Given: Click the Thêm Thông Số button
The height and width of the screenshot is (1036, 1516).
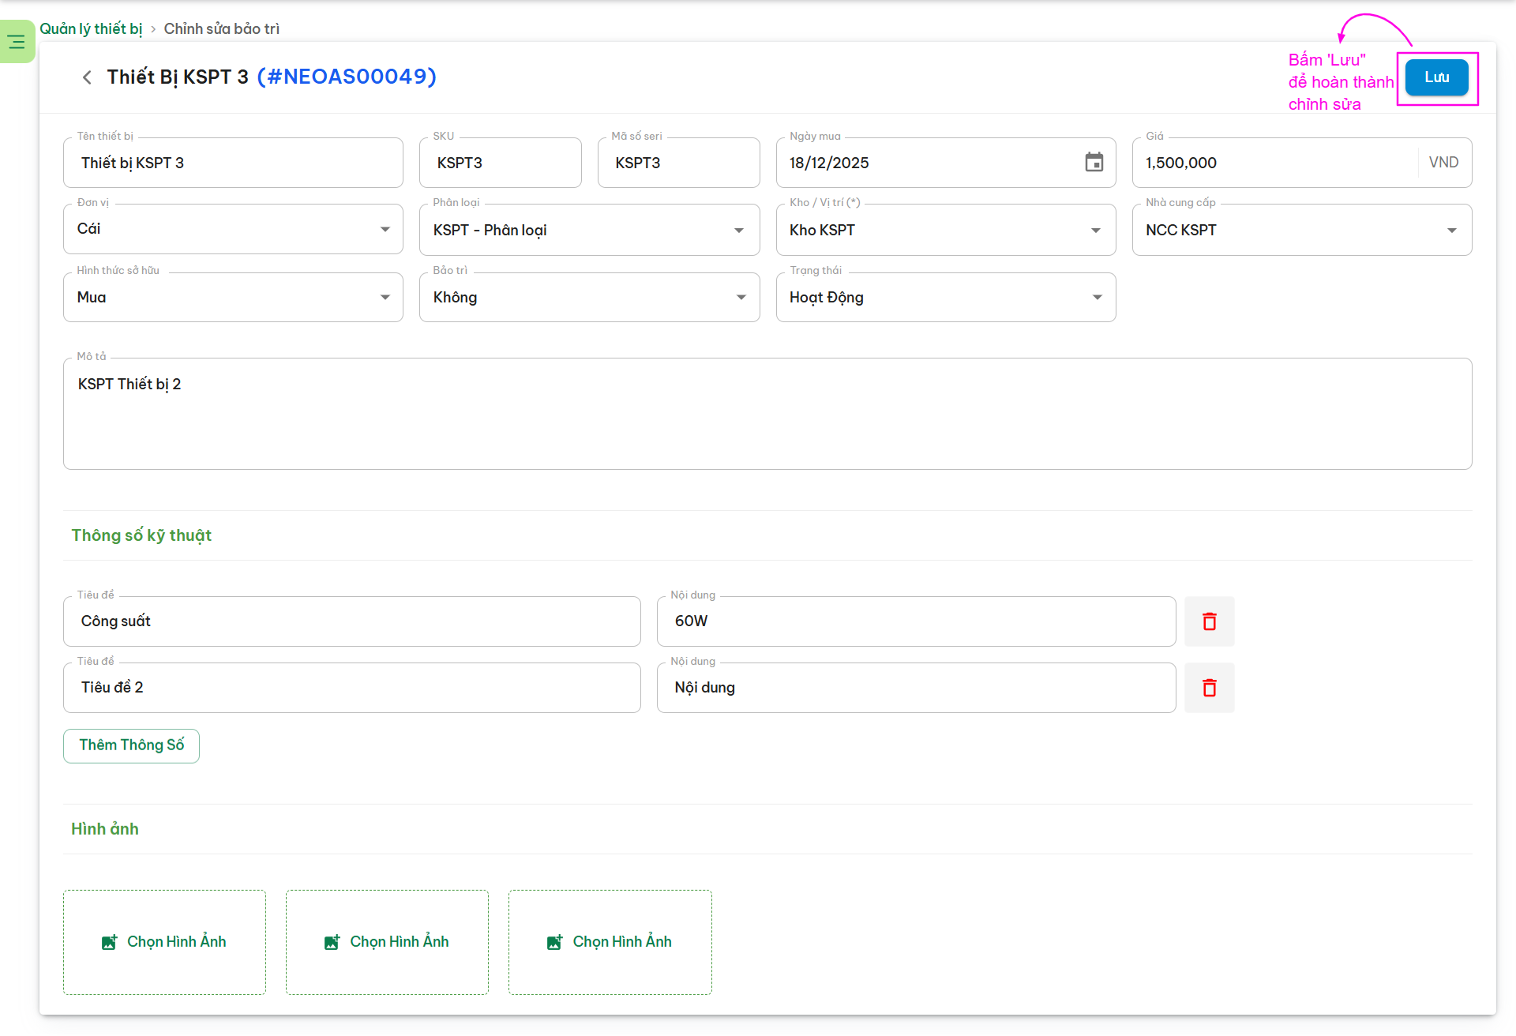Looking at the screenshot, I should (131, 745).
